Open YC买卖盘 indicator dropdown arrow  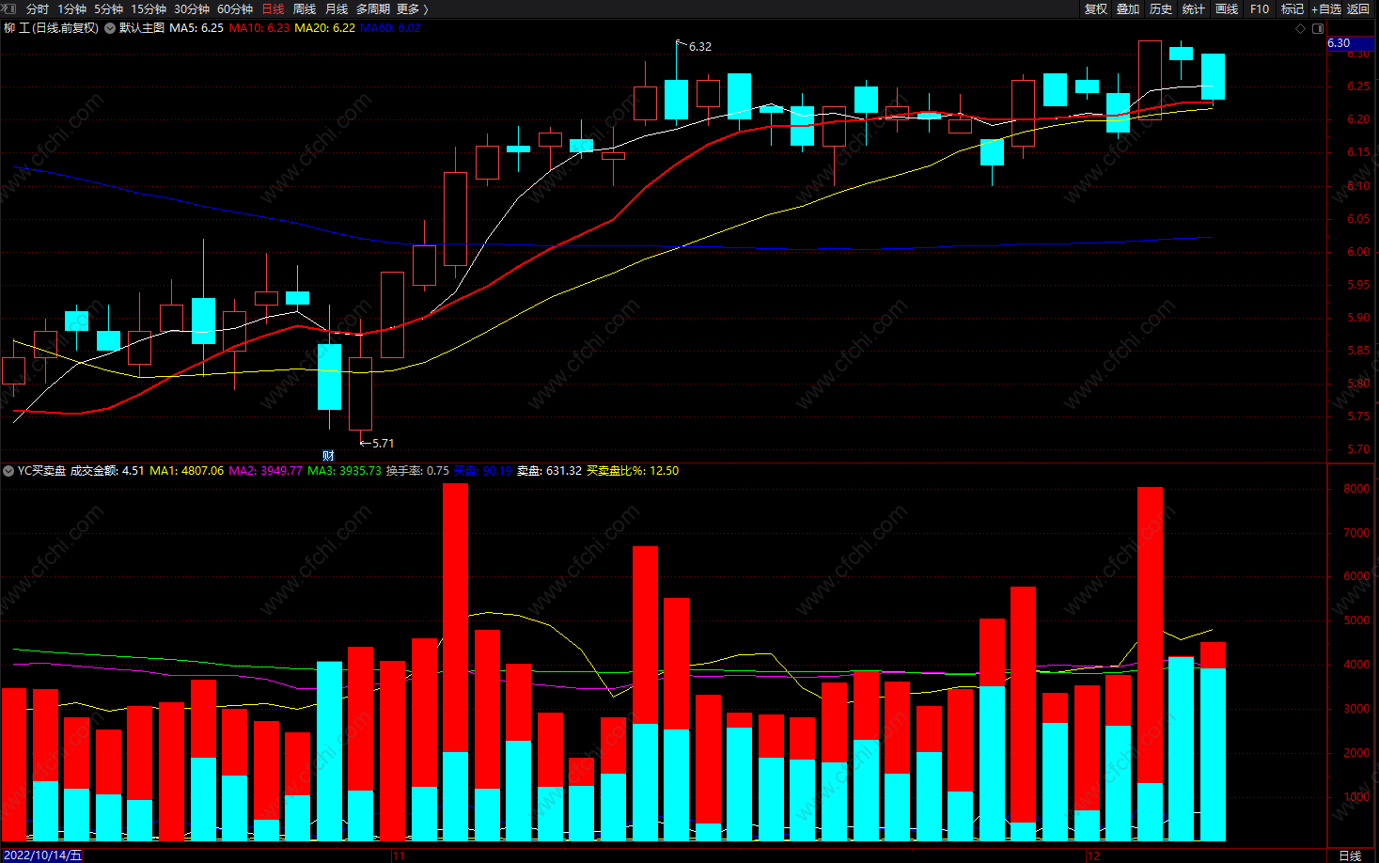(8, 471)
